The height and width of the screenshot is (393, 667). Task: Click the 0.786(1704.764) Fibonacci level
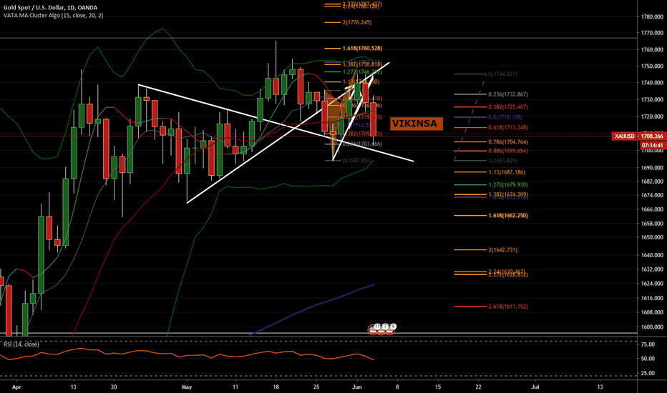[x=508, y=142]
